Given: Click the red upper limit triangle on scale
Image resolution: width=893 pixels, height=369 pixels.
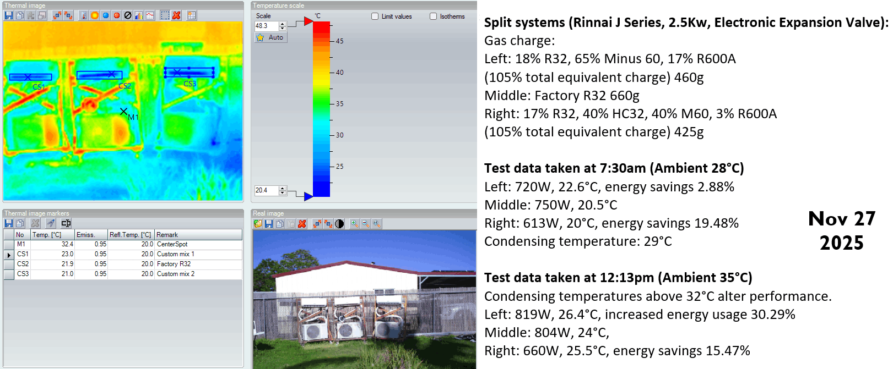Looking at the screenshot, I should coord(308,21).
